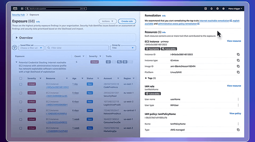Toggle the select-all checkbox in table header
Image resolution: width=255 pixels, height=142 pixels.
pyautogui.click(x=21, y=78)
